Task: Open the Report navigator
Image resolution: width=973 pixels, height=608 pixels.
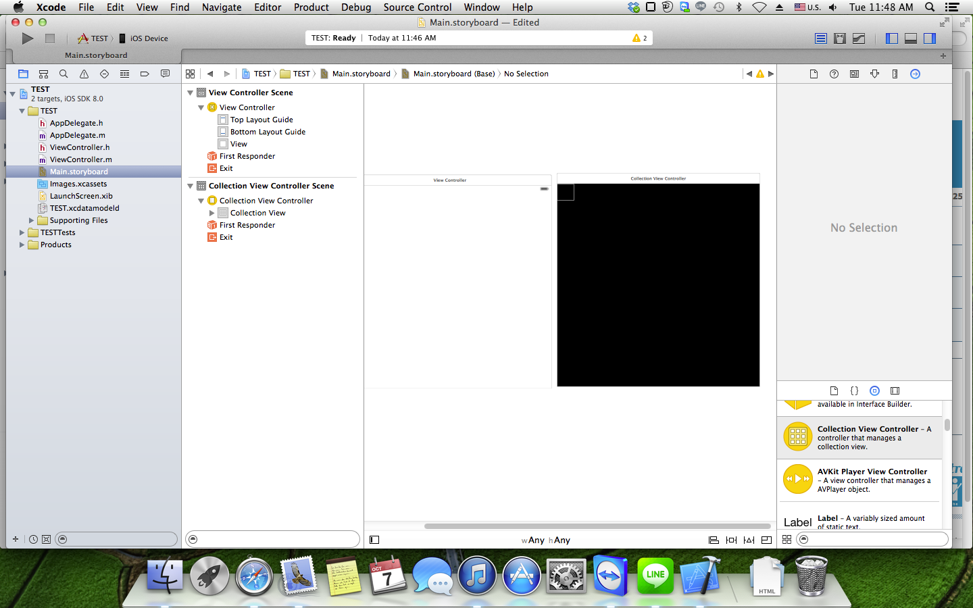Action: (165, 74)
